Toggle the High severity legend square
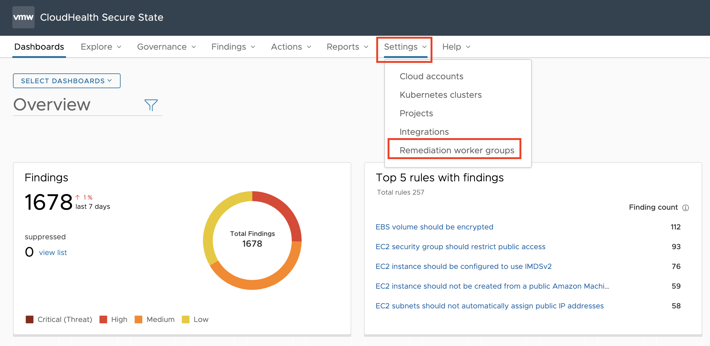The width and height of the screenshot is (710, 346). coord(103,319)
